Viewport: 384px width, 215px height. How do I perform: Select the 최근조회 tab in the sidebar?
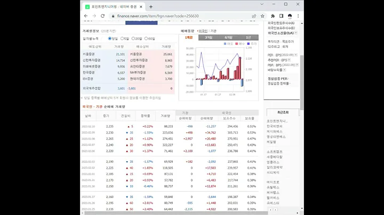pos(283,112)
